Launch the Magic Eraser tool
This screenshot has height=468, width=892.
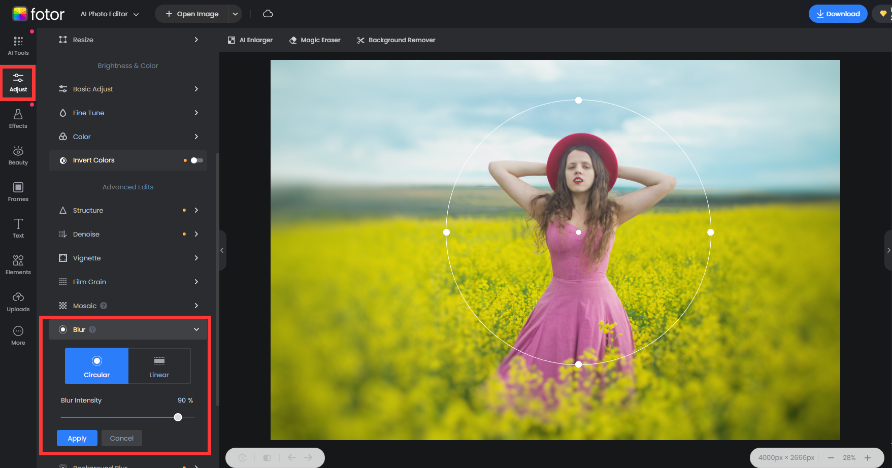pyautogui.click(x=315, y=40)
